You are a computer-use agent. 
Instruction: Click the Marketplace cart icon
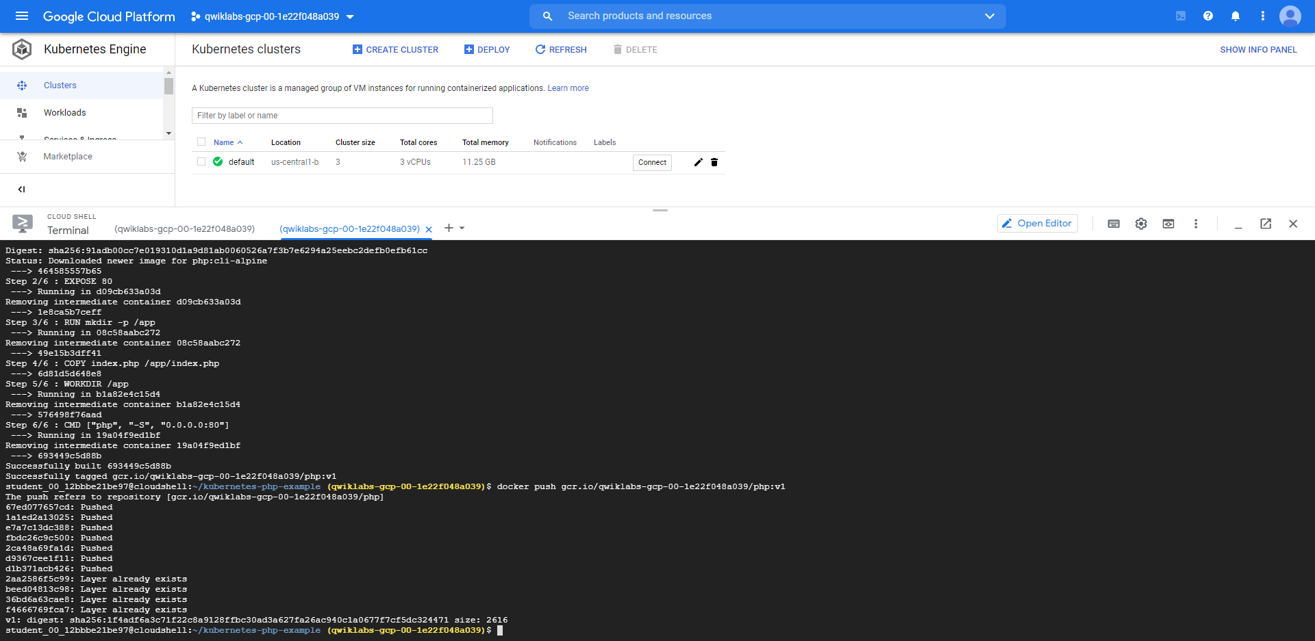click(22, 157)
